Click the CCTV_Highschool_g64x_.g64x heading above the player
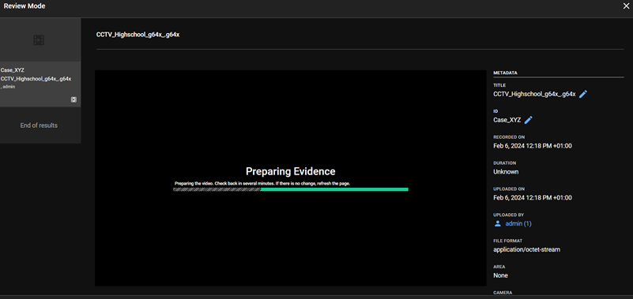 tap(138, 35)
